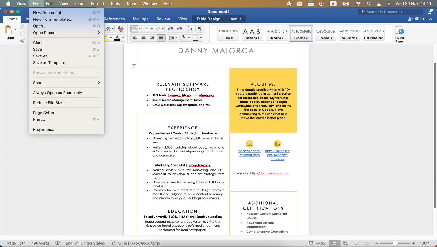Click the Clear All Formatting eraser icon
Screen dimensions: 437x247
120,29
